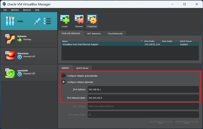Minimize the VirtualBox Manager window
The image size is (203, 129).
click(x=172, y=4)
